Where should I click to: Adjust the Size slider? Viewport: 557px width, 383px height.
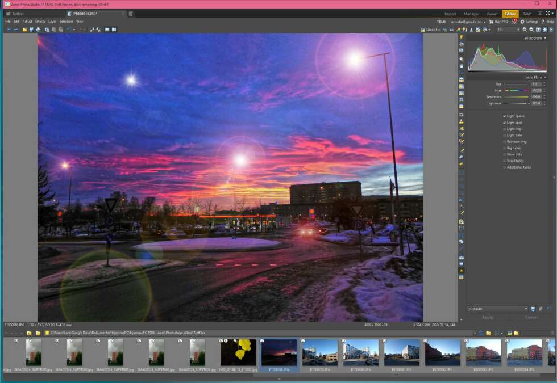click(x=517, y=84)
